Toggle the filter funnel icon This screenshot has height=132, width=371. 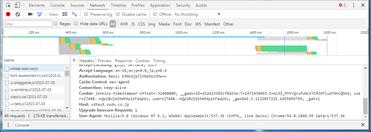tap(40, 14)
